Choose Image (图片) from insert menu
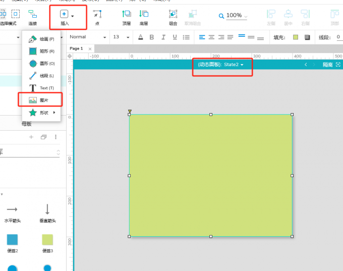Screen dimensions: 343x271 (41, 100)
